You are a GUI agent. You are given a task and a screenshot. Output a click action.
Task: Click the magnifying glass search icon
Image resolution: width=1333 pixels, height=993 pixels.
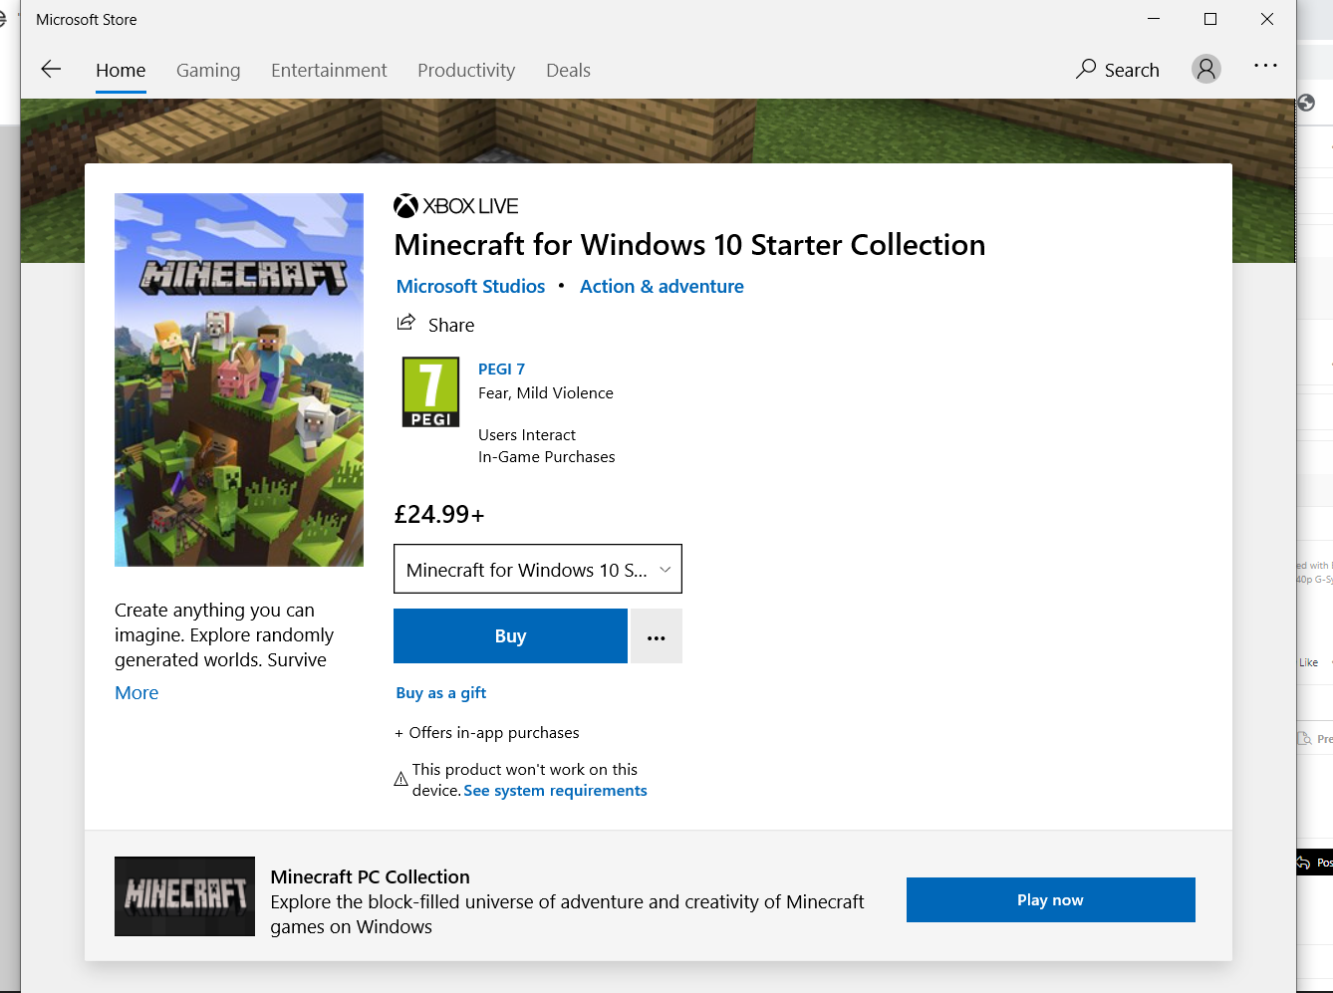[x=1086, y=69]
